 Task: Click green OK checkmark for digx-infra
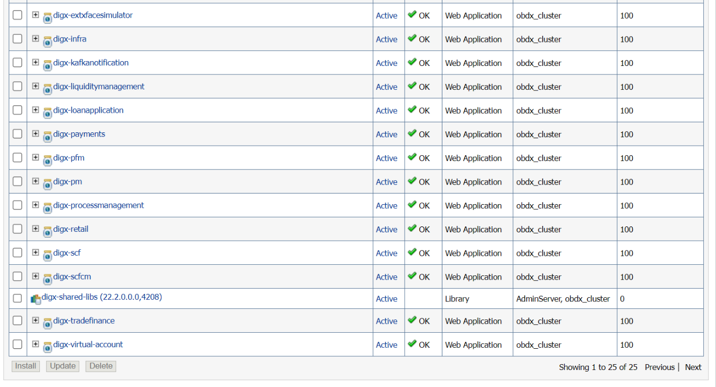click(412, 38)
